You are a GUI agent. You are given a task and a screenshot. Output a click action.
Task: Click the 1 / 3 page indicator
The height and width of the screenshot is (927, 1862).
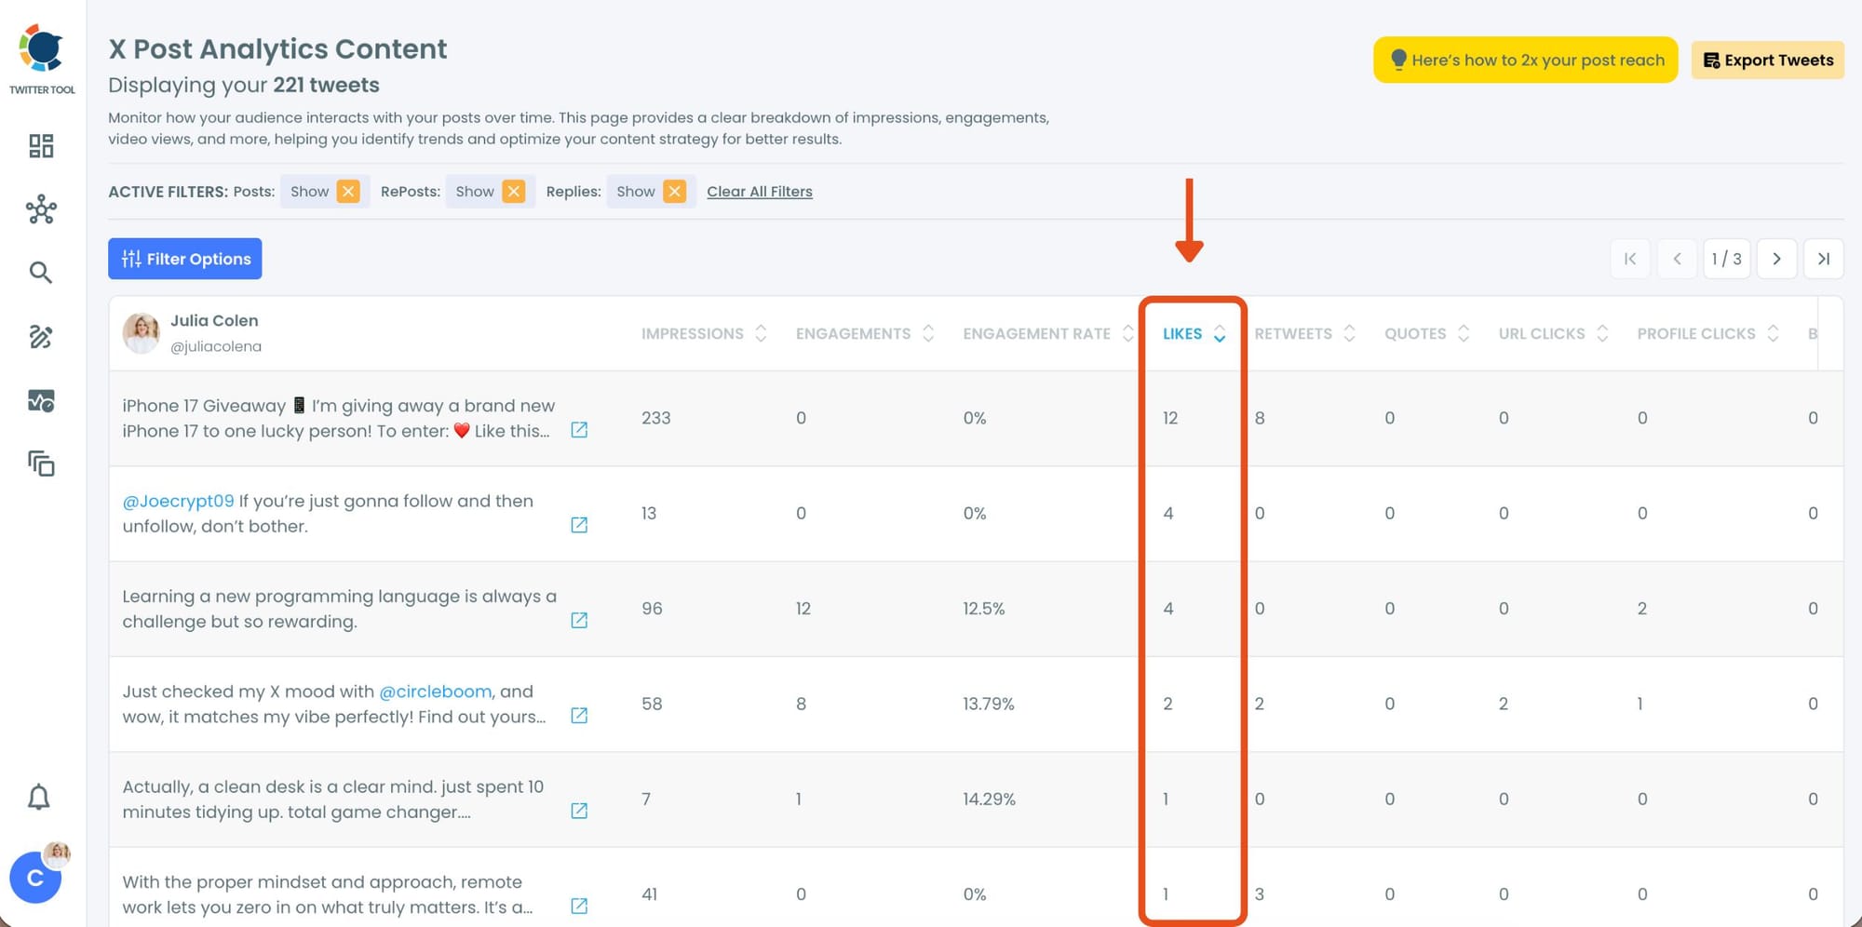click(x=1727, y=259)
